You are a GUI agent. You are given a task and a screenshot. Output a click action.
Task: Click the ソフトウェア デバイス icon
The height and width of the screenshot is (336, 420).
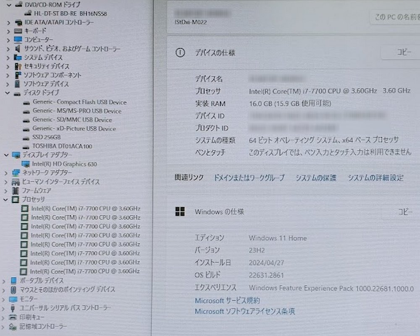point(17,84)
